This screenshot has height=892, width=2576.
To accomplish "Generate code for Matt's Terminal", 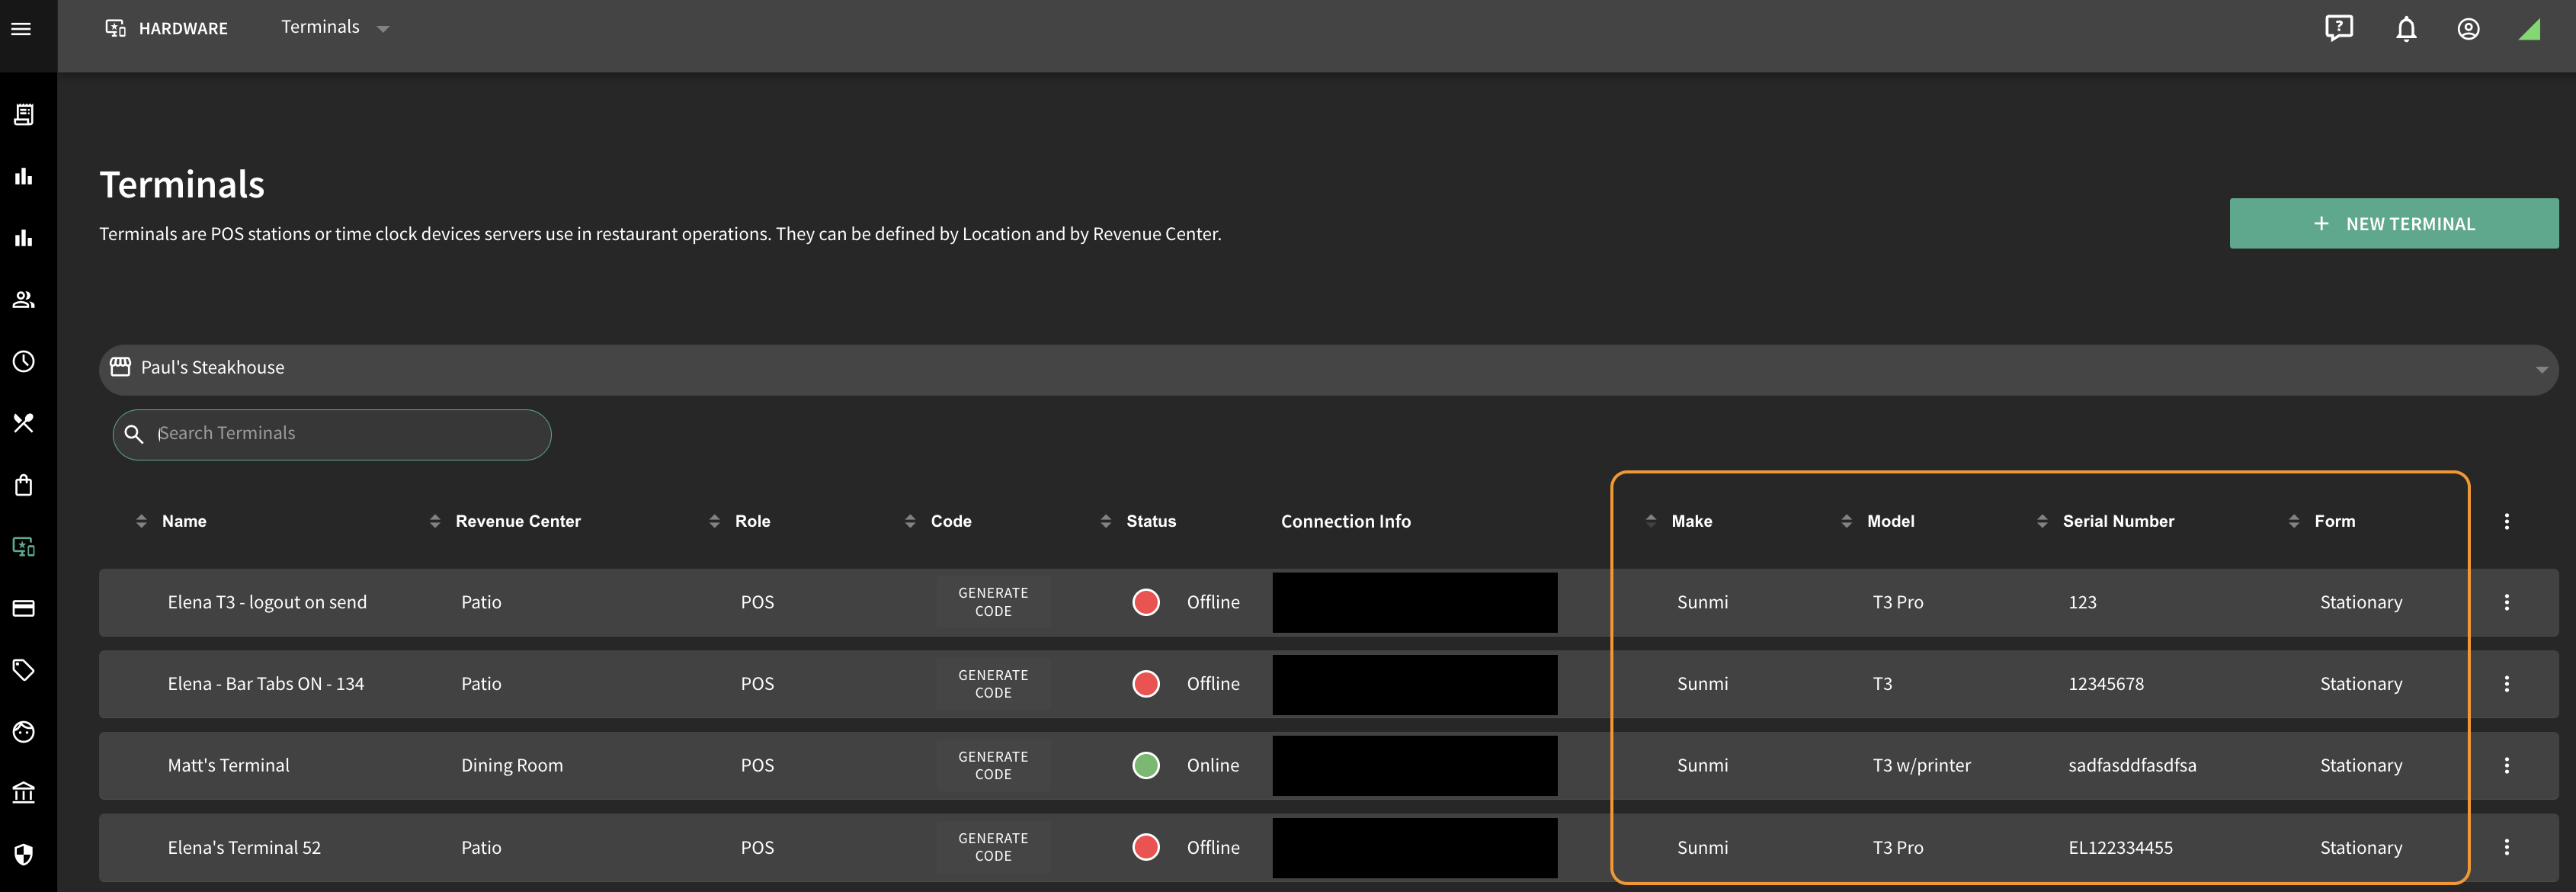I will pyautogui.click(x=993, y=766).
